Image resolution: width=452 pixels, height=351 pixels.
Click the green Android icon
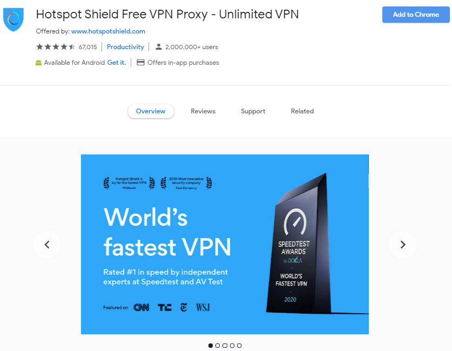click(39, 63)
